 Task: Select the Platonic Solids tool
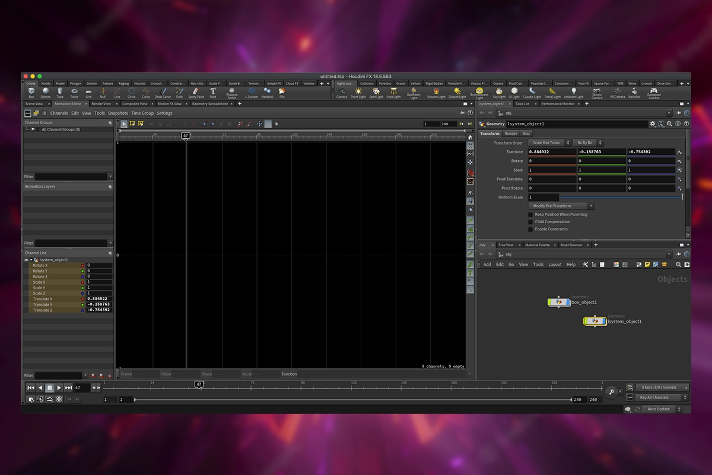231,91
